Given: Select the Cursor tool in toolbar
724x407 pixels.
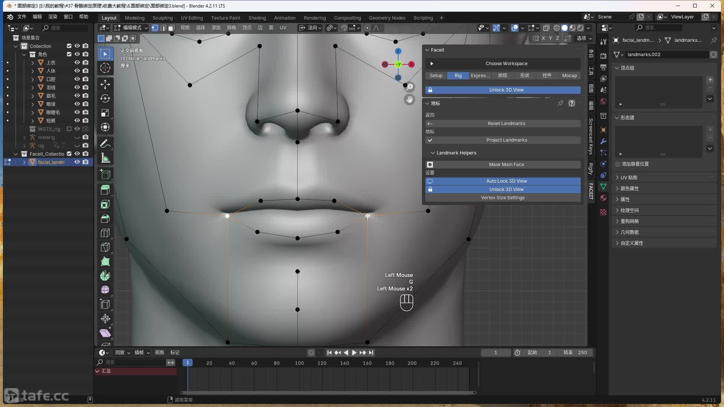Looking at the screenshot, I should tap(105, 68).
